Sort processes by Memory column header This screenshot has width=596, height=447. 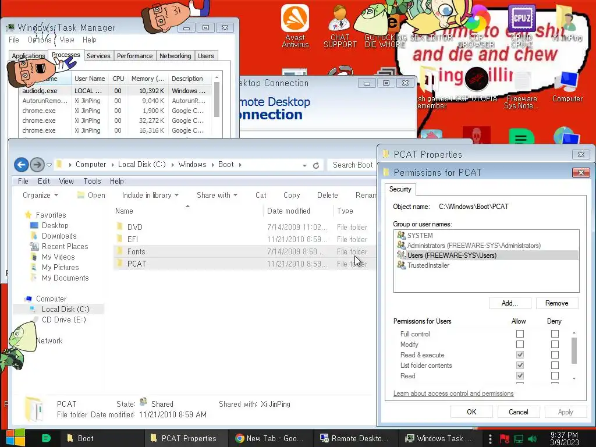[x=148, y=79]
